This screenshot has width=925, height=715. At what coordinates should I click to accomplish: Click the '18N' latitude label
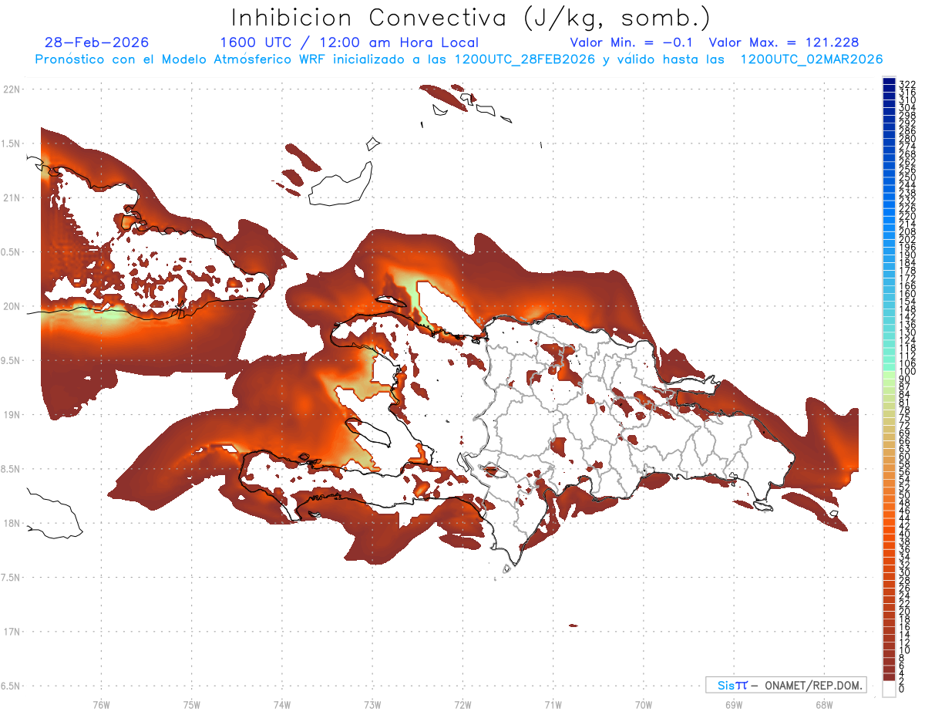[x=11, y=523]
